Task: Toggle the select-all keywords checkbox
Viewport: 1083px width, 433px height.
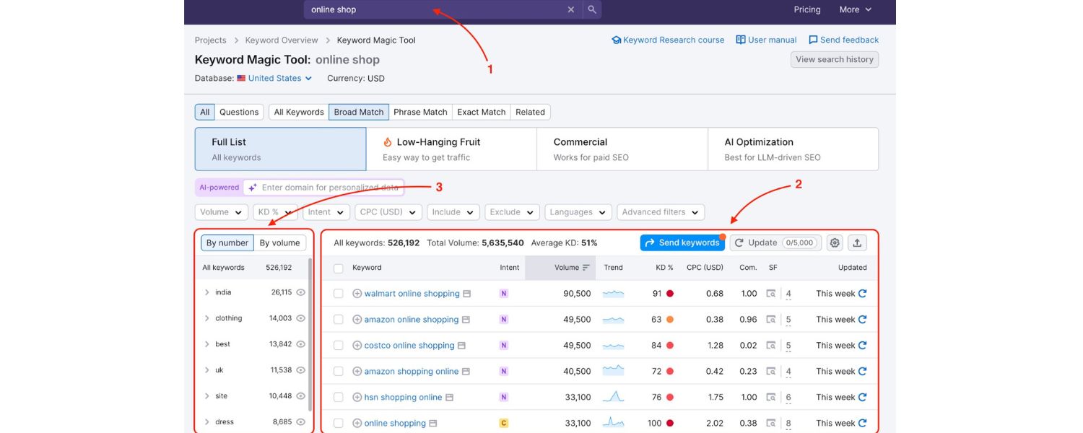Action: 338,267
